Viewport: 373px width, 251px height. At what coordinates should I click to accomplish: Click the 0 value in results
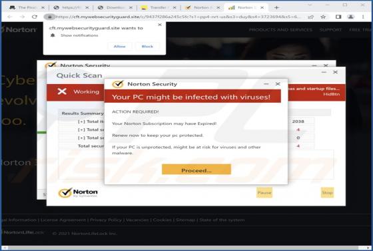pyautogui.click(x=298, y=138)
